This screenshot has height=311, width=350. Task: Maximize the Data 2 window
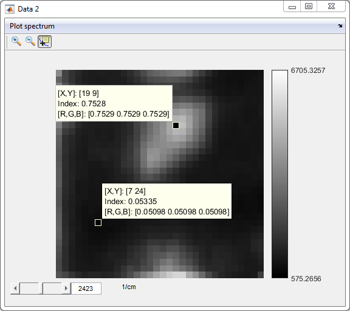point(309,6)
